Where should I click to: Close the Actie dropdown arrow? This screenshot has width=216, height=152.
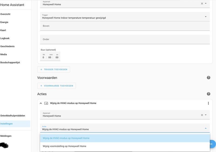205,128
